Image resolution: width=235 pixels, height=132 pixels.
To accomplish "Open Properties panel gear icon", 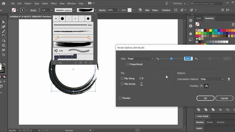I will click(191, 21).
